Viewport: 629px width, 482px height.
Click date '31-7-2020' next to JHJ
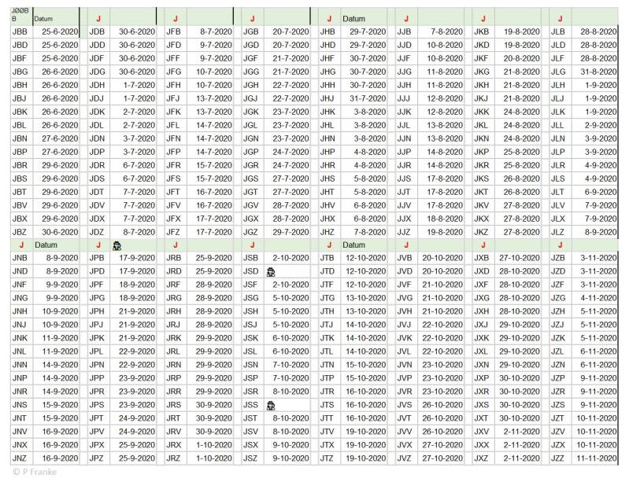(x=368, y=98)
